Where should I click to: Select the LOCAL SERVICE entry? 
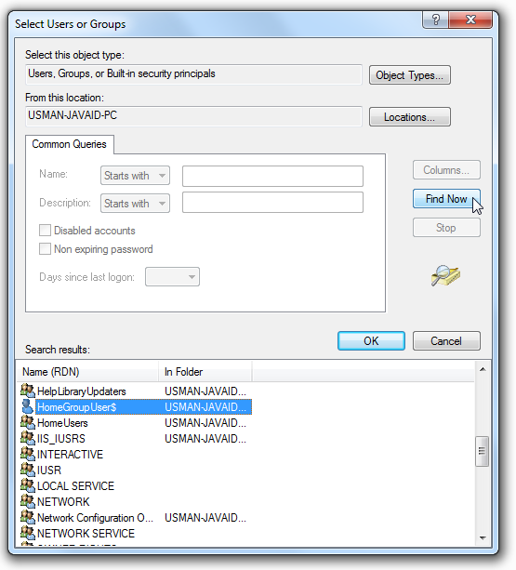click(75, 485)
